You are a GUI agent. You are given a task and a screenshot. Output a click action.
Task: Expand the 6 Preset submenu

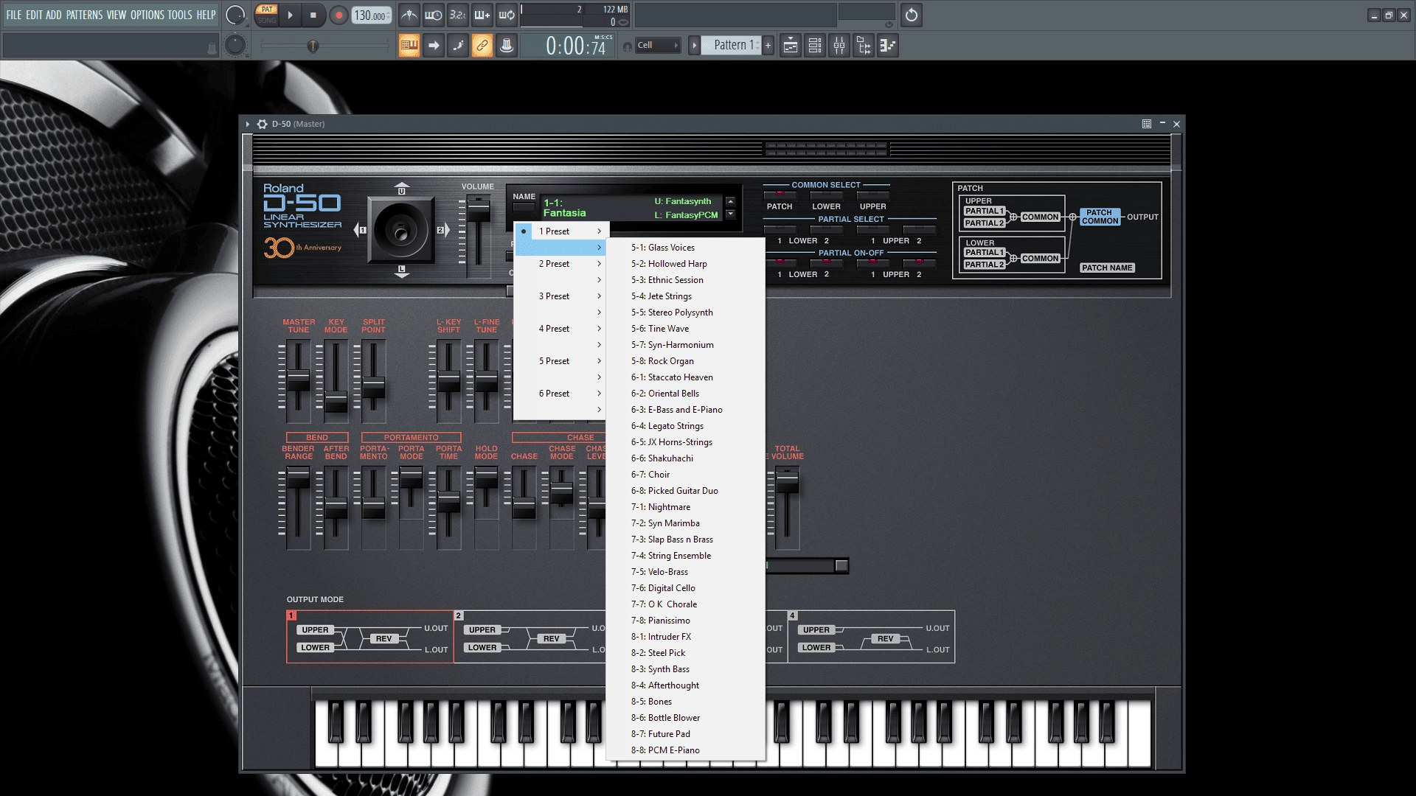(560, 394)
